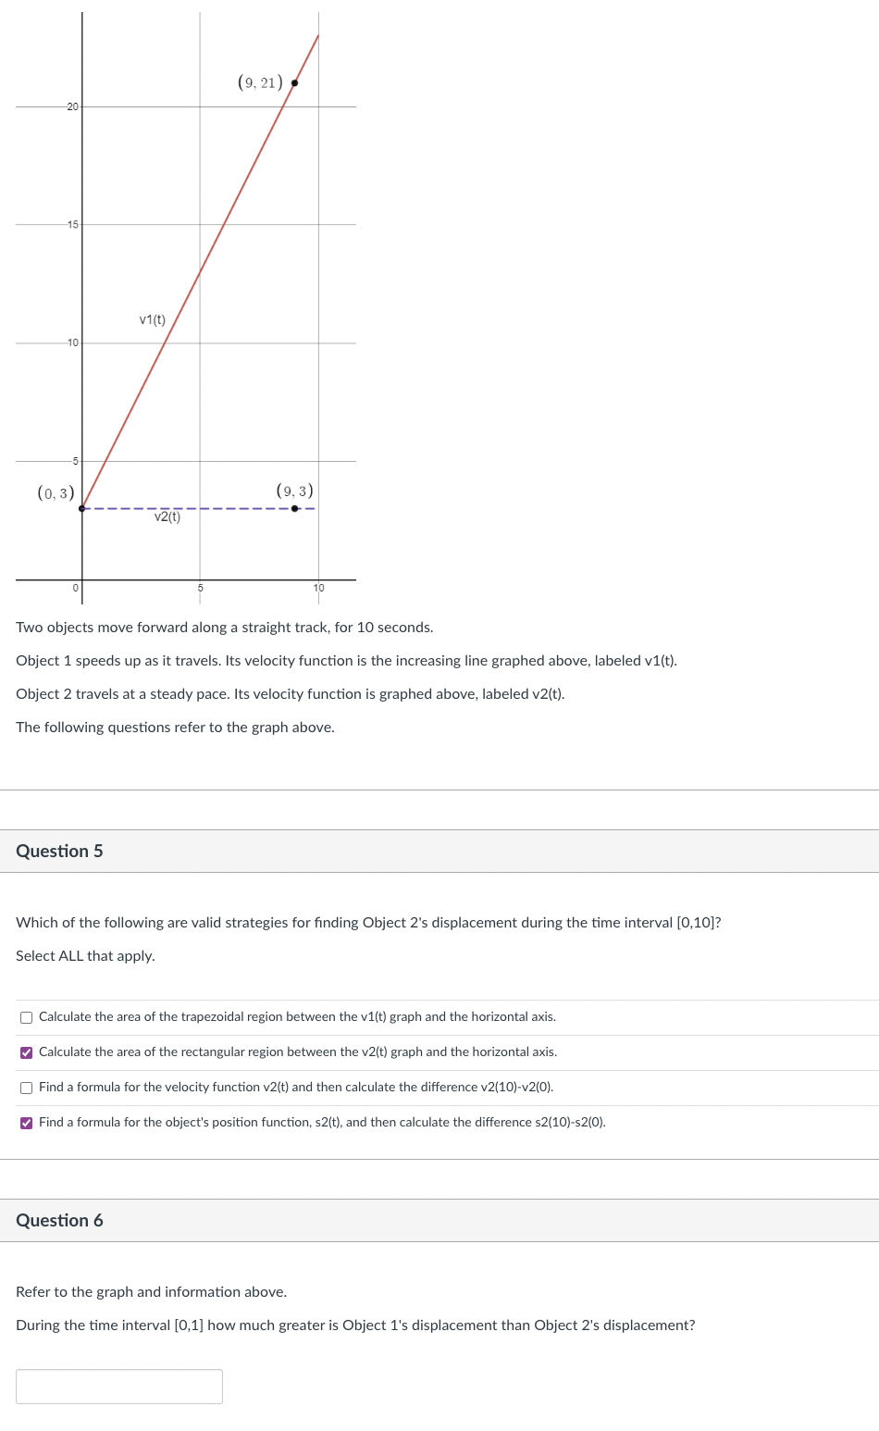Viewport: 879px width, 1431px height.
Task: Select the Question 6 header bar
Action: click(60, 1220)
